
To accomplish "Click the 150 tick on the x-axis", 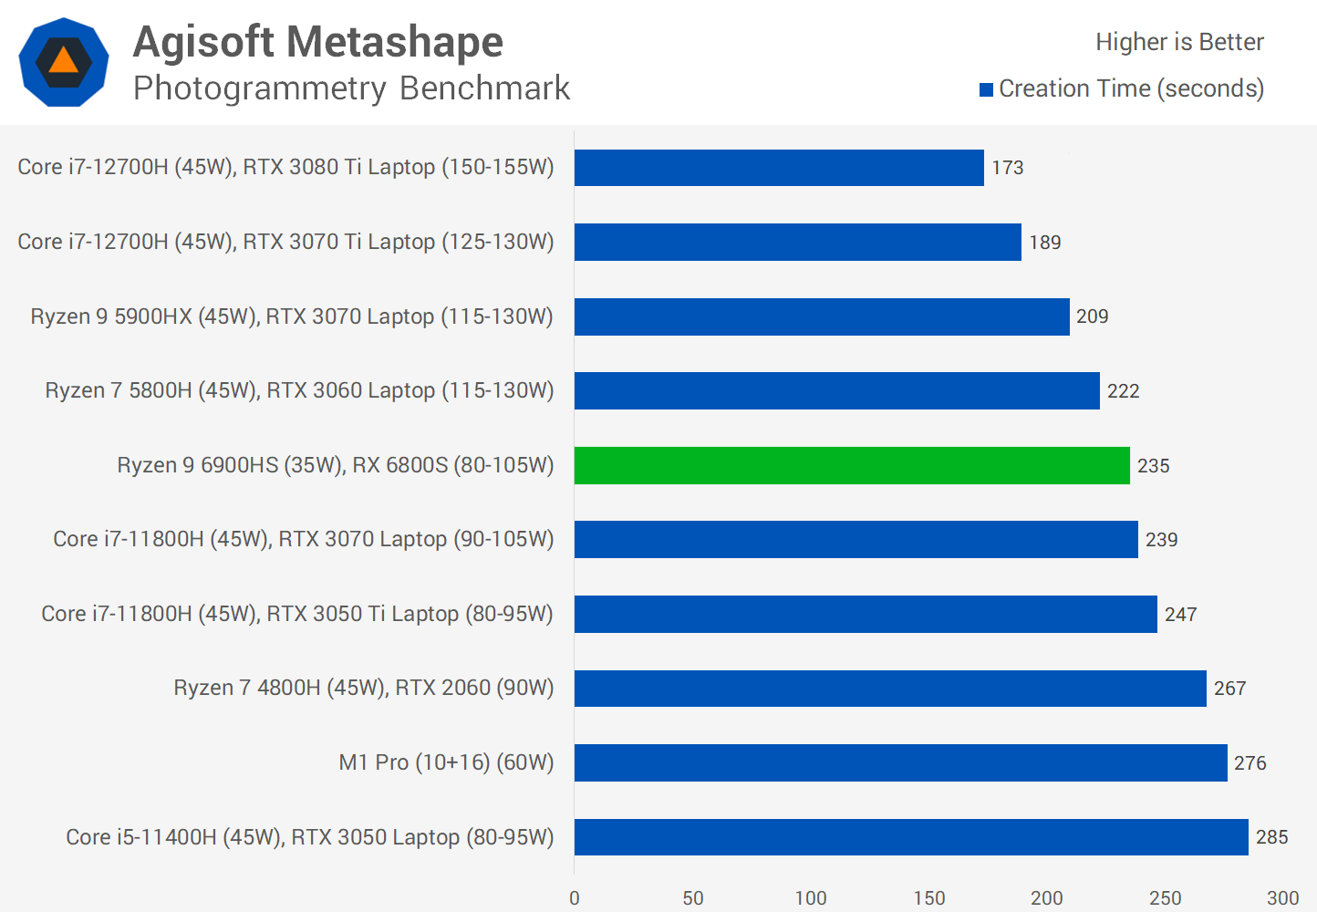I will 928,897.
